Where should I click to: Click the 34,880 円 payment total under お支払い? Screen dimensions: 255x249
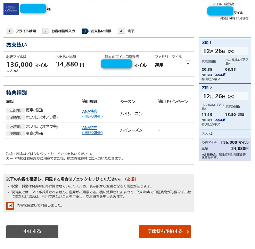point(70,64)
